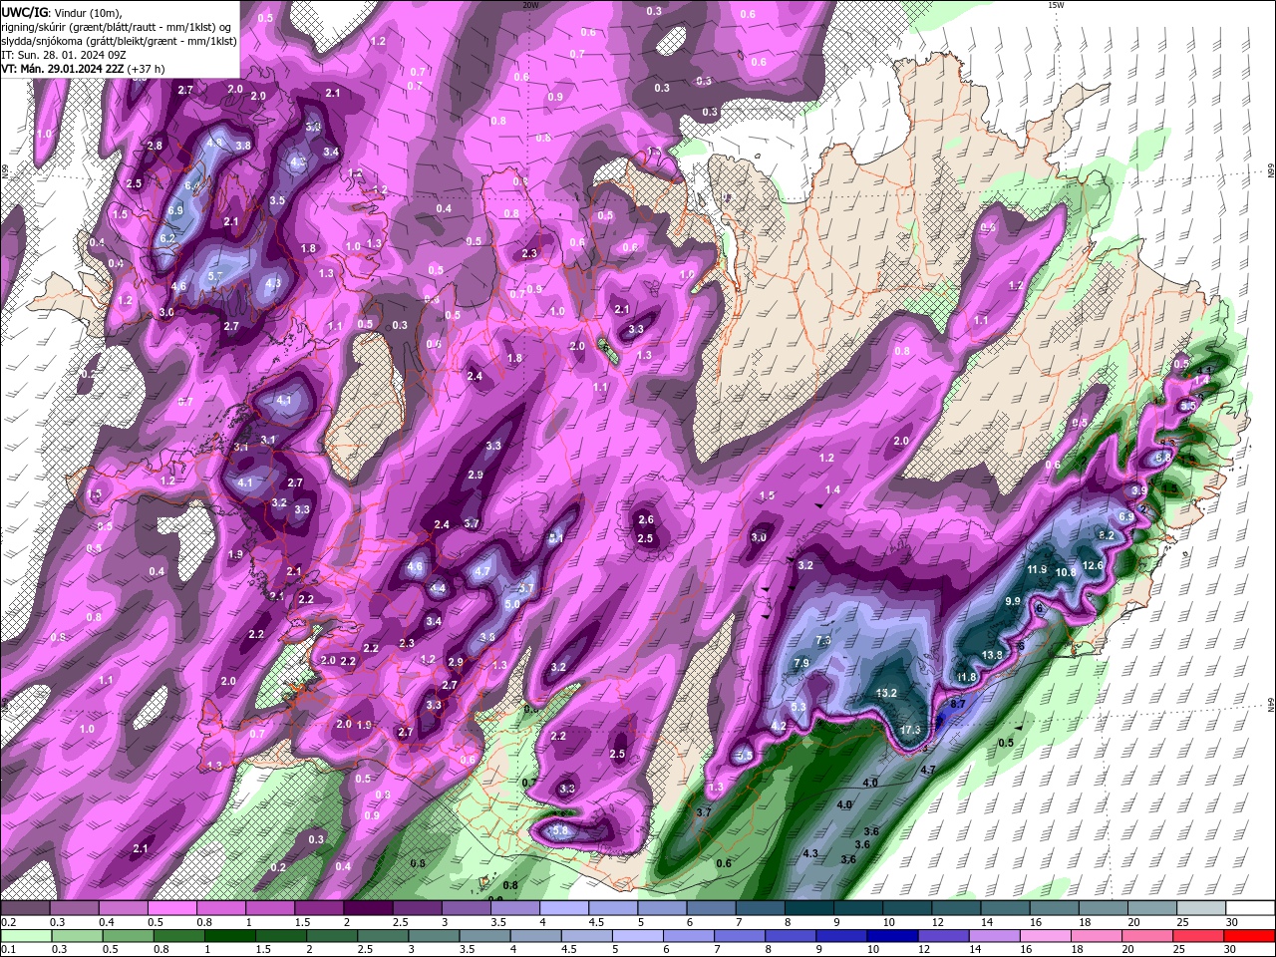Click the 13.8 precipitation value on the map
Screen dimensions: 1276x957
992,655
